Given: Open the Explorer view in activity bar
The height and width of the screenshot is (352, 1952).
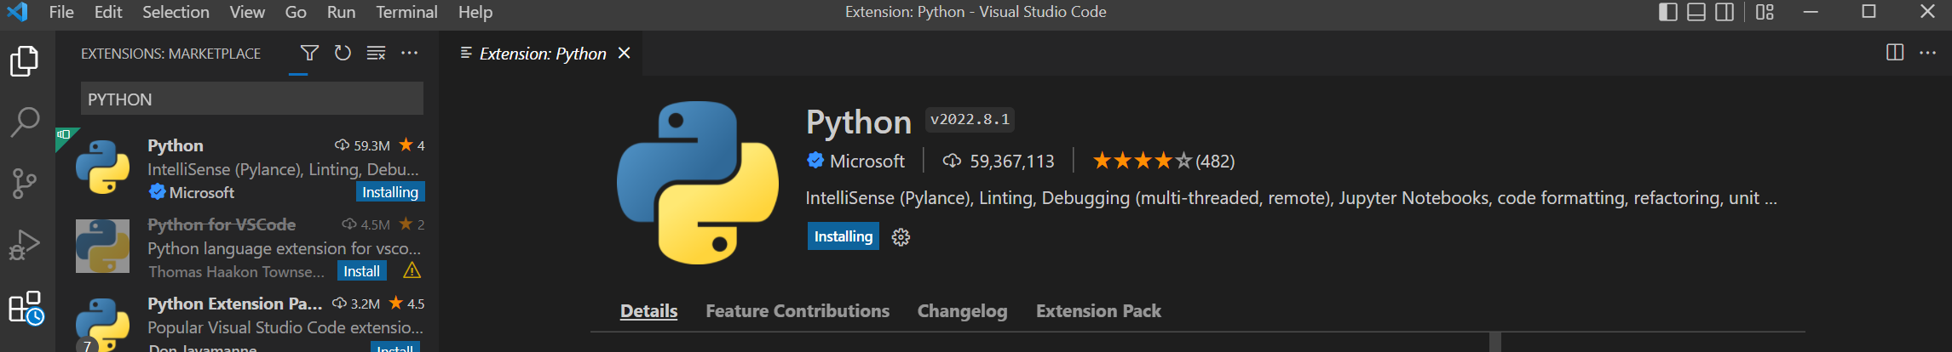Looking at the screenshot, I should click(x=25, y=61).
